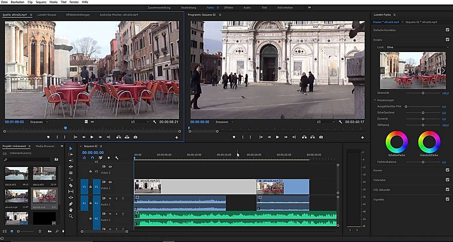The height and width of the screenshot is (242, 453).
Task: Switch to the Farbe workspace tab
Action: (x=210, y=7)
